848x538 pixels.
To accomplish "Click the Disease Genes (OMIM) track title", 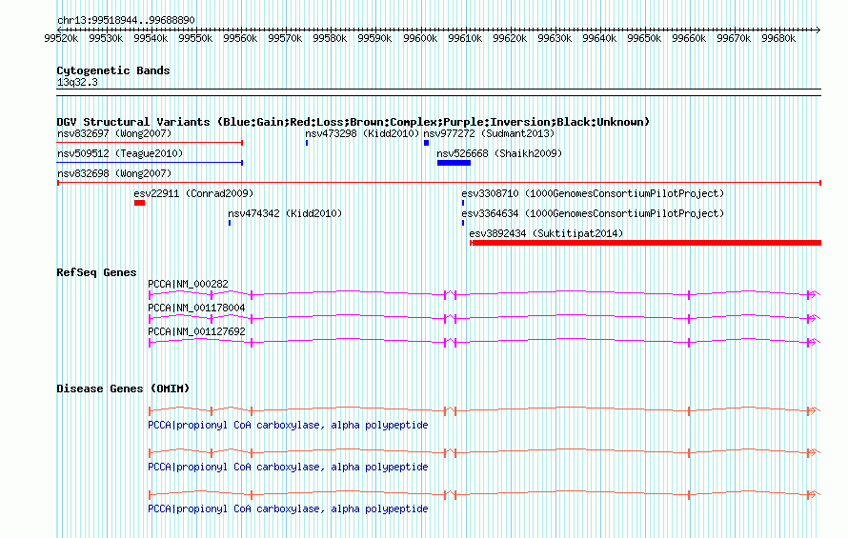I will 123,389.
